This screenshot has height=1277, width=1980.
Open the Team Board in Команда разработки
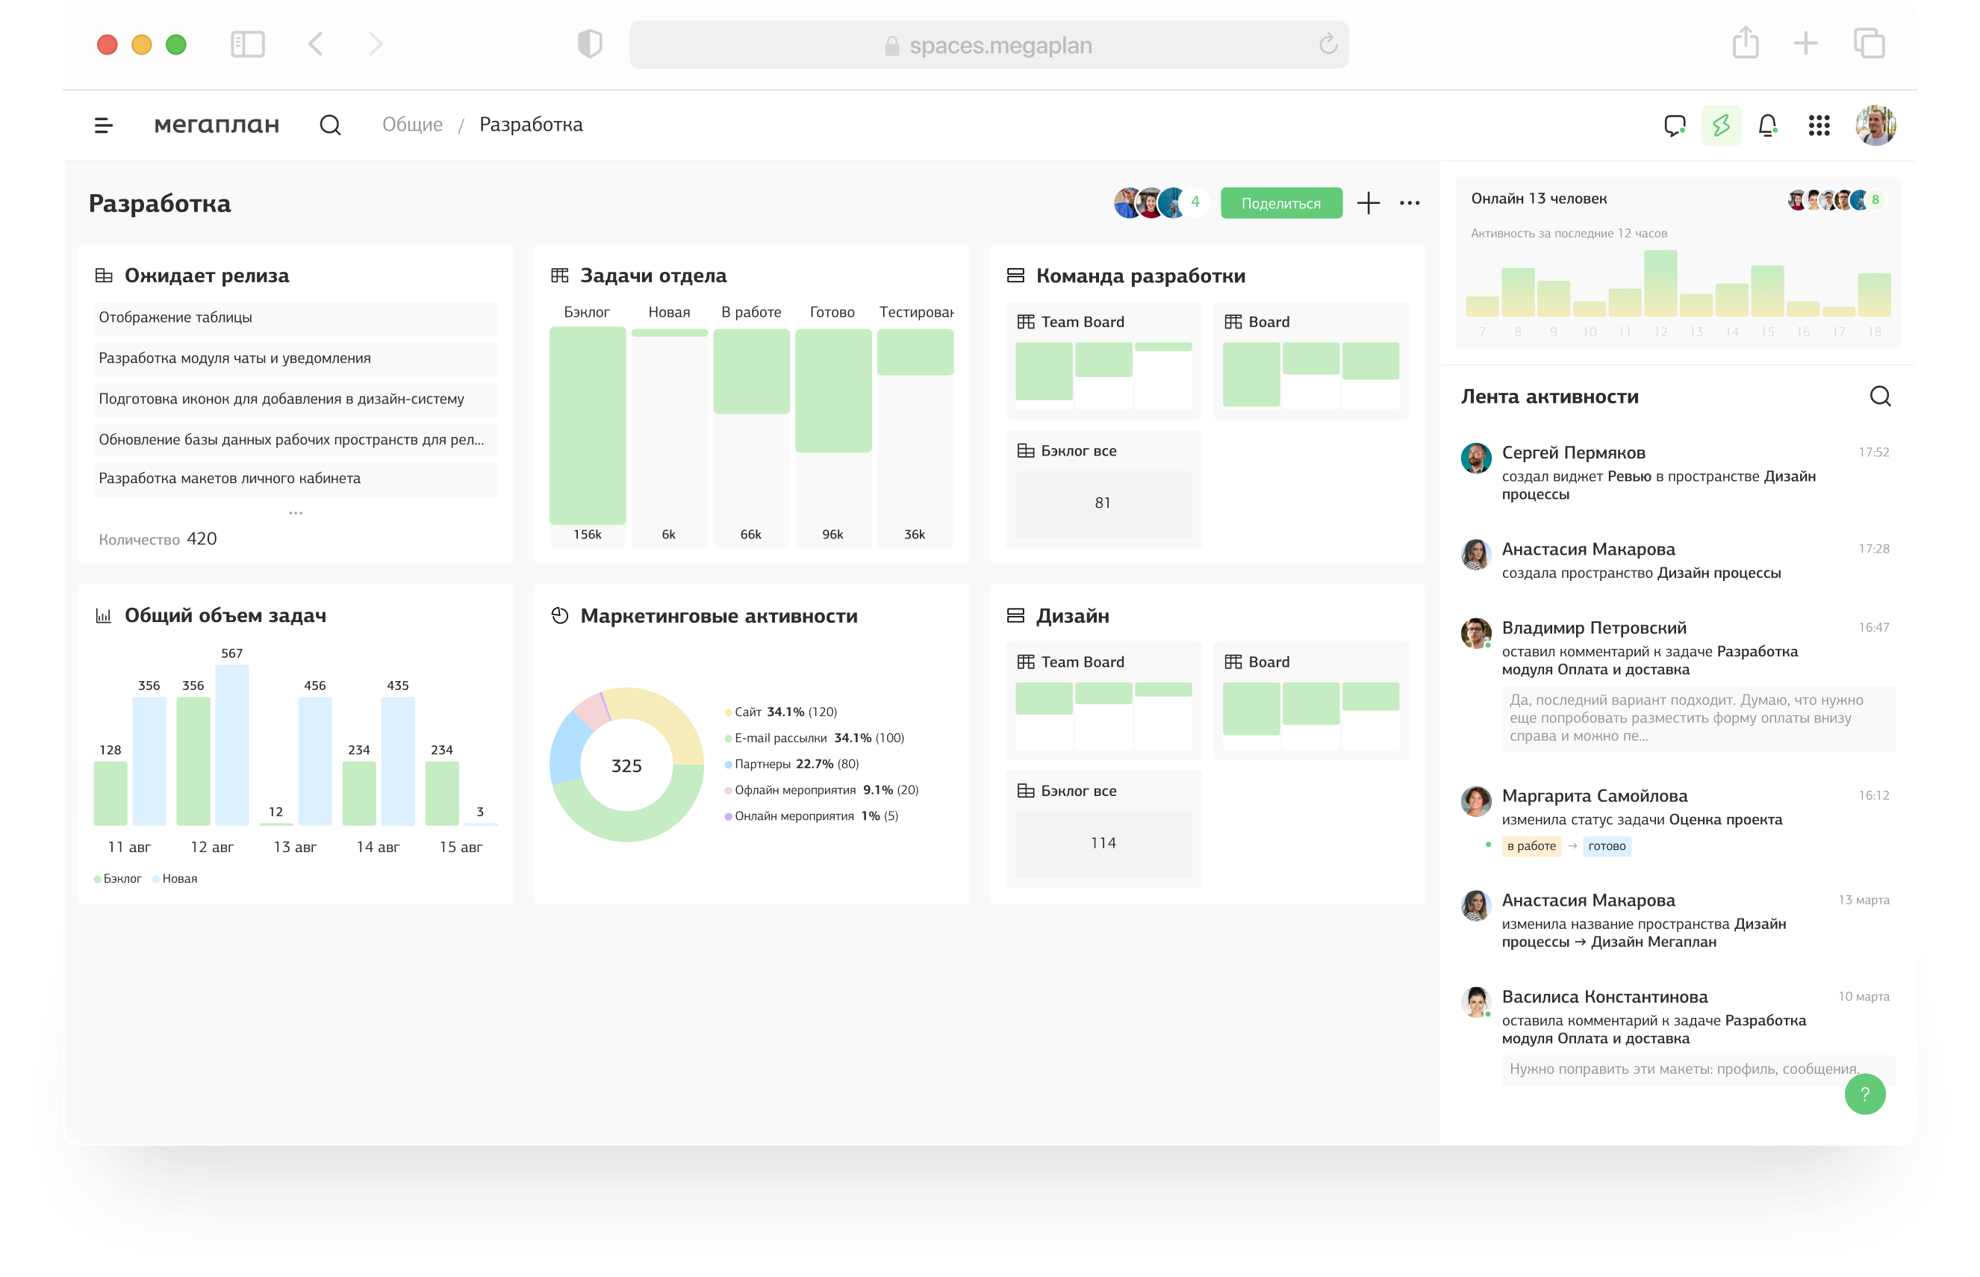coord(1103,361)
